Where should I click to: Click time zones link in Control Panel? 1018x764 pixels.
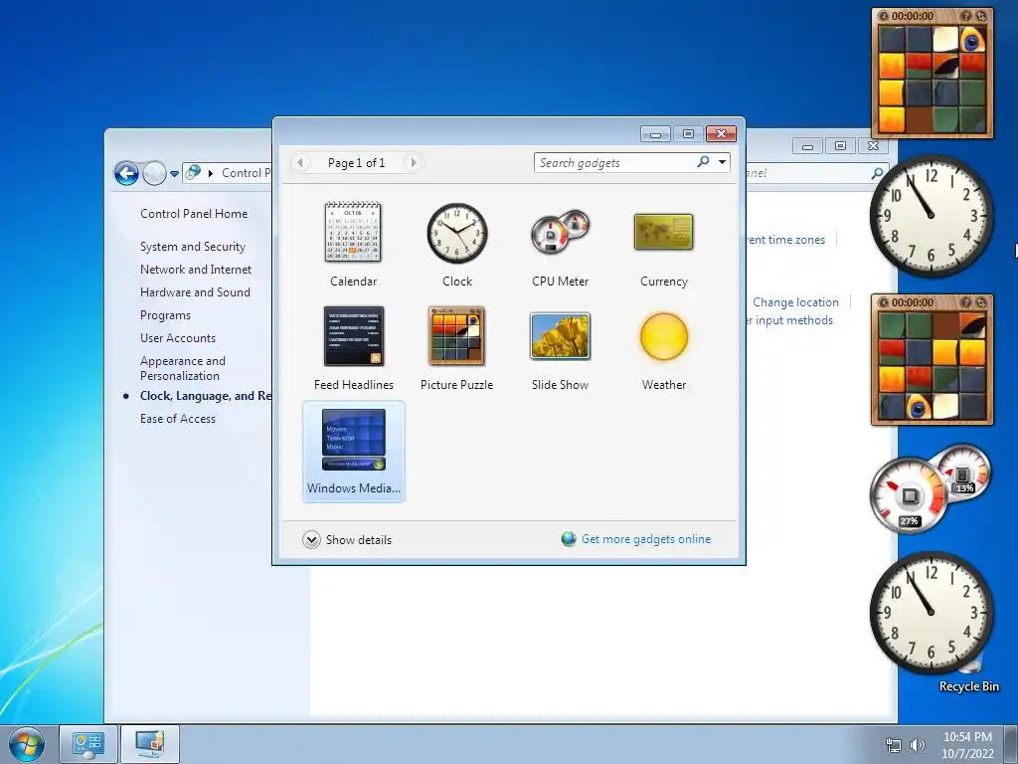point(785,240)
